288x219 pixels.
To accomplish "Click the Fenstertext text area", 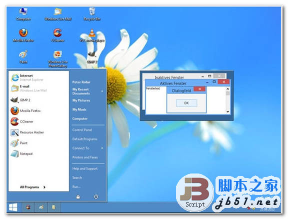I will coord(152,88).
